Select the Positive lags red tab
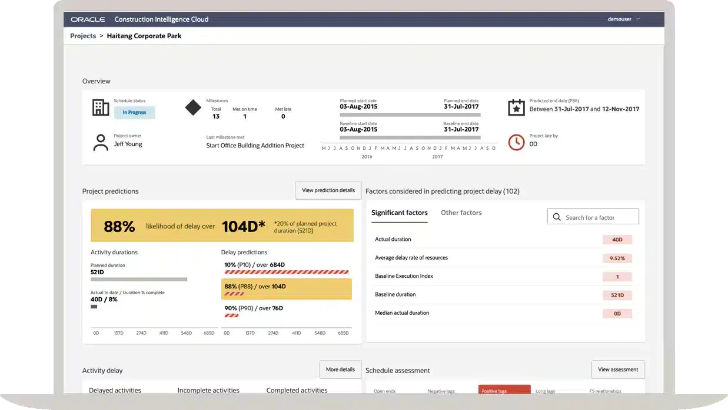The width and height of the screenshot is (728, 410). click(504, 389)
